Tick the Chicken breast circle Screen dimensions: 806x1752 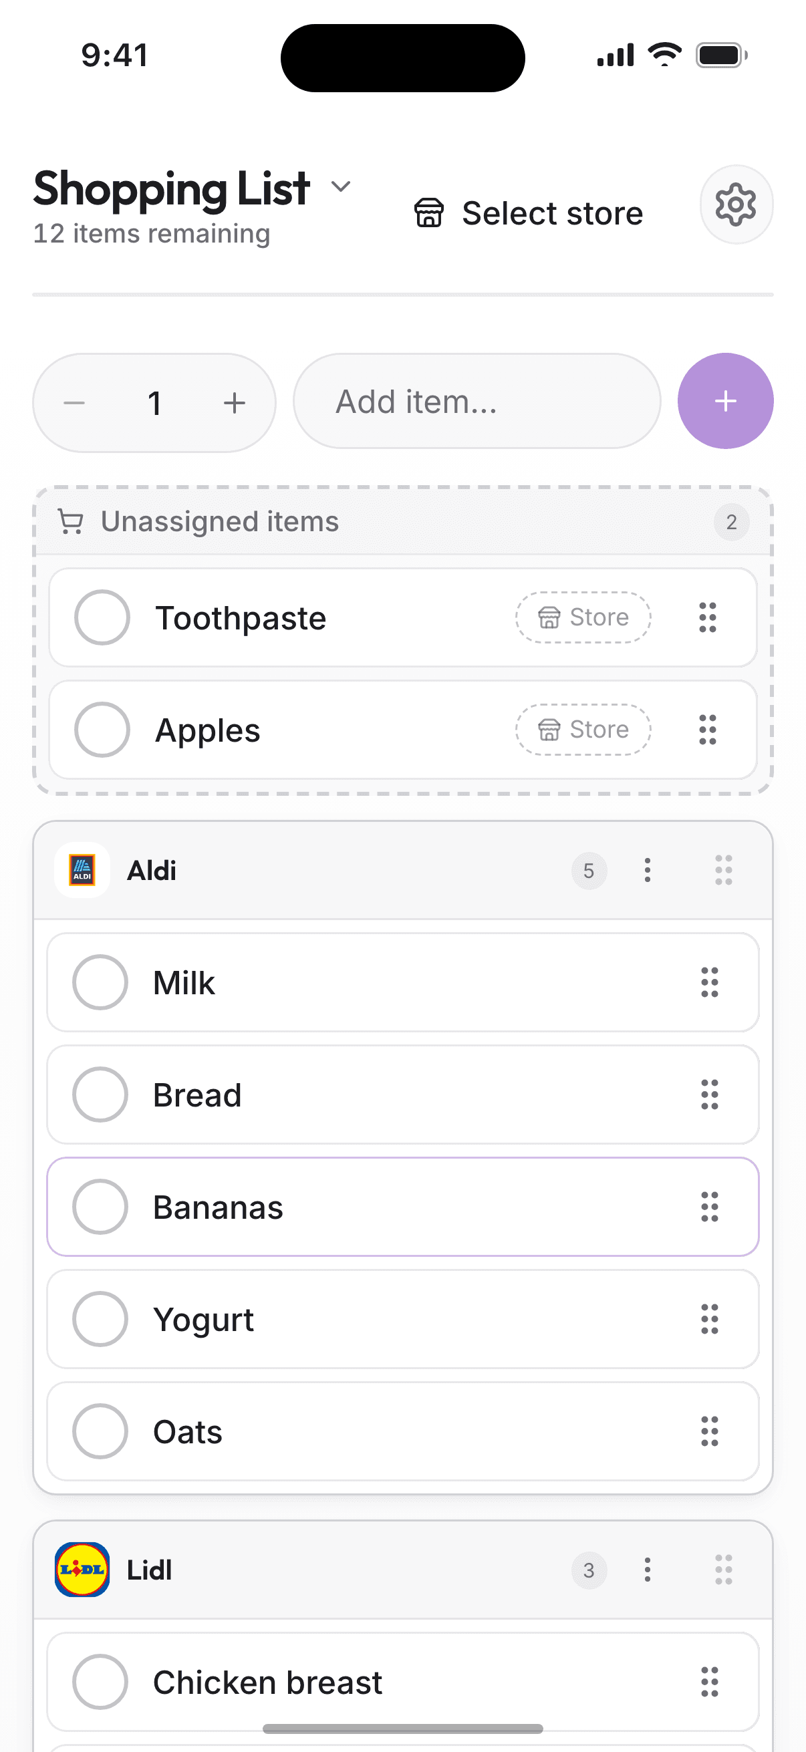point(100,1682)
